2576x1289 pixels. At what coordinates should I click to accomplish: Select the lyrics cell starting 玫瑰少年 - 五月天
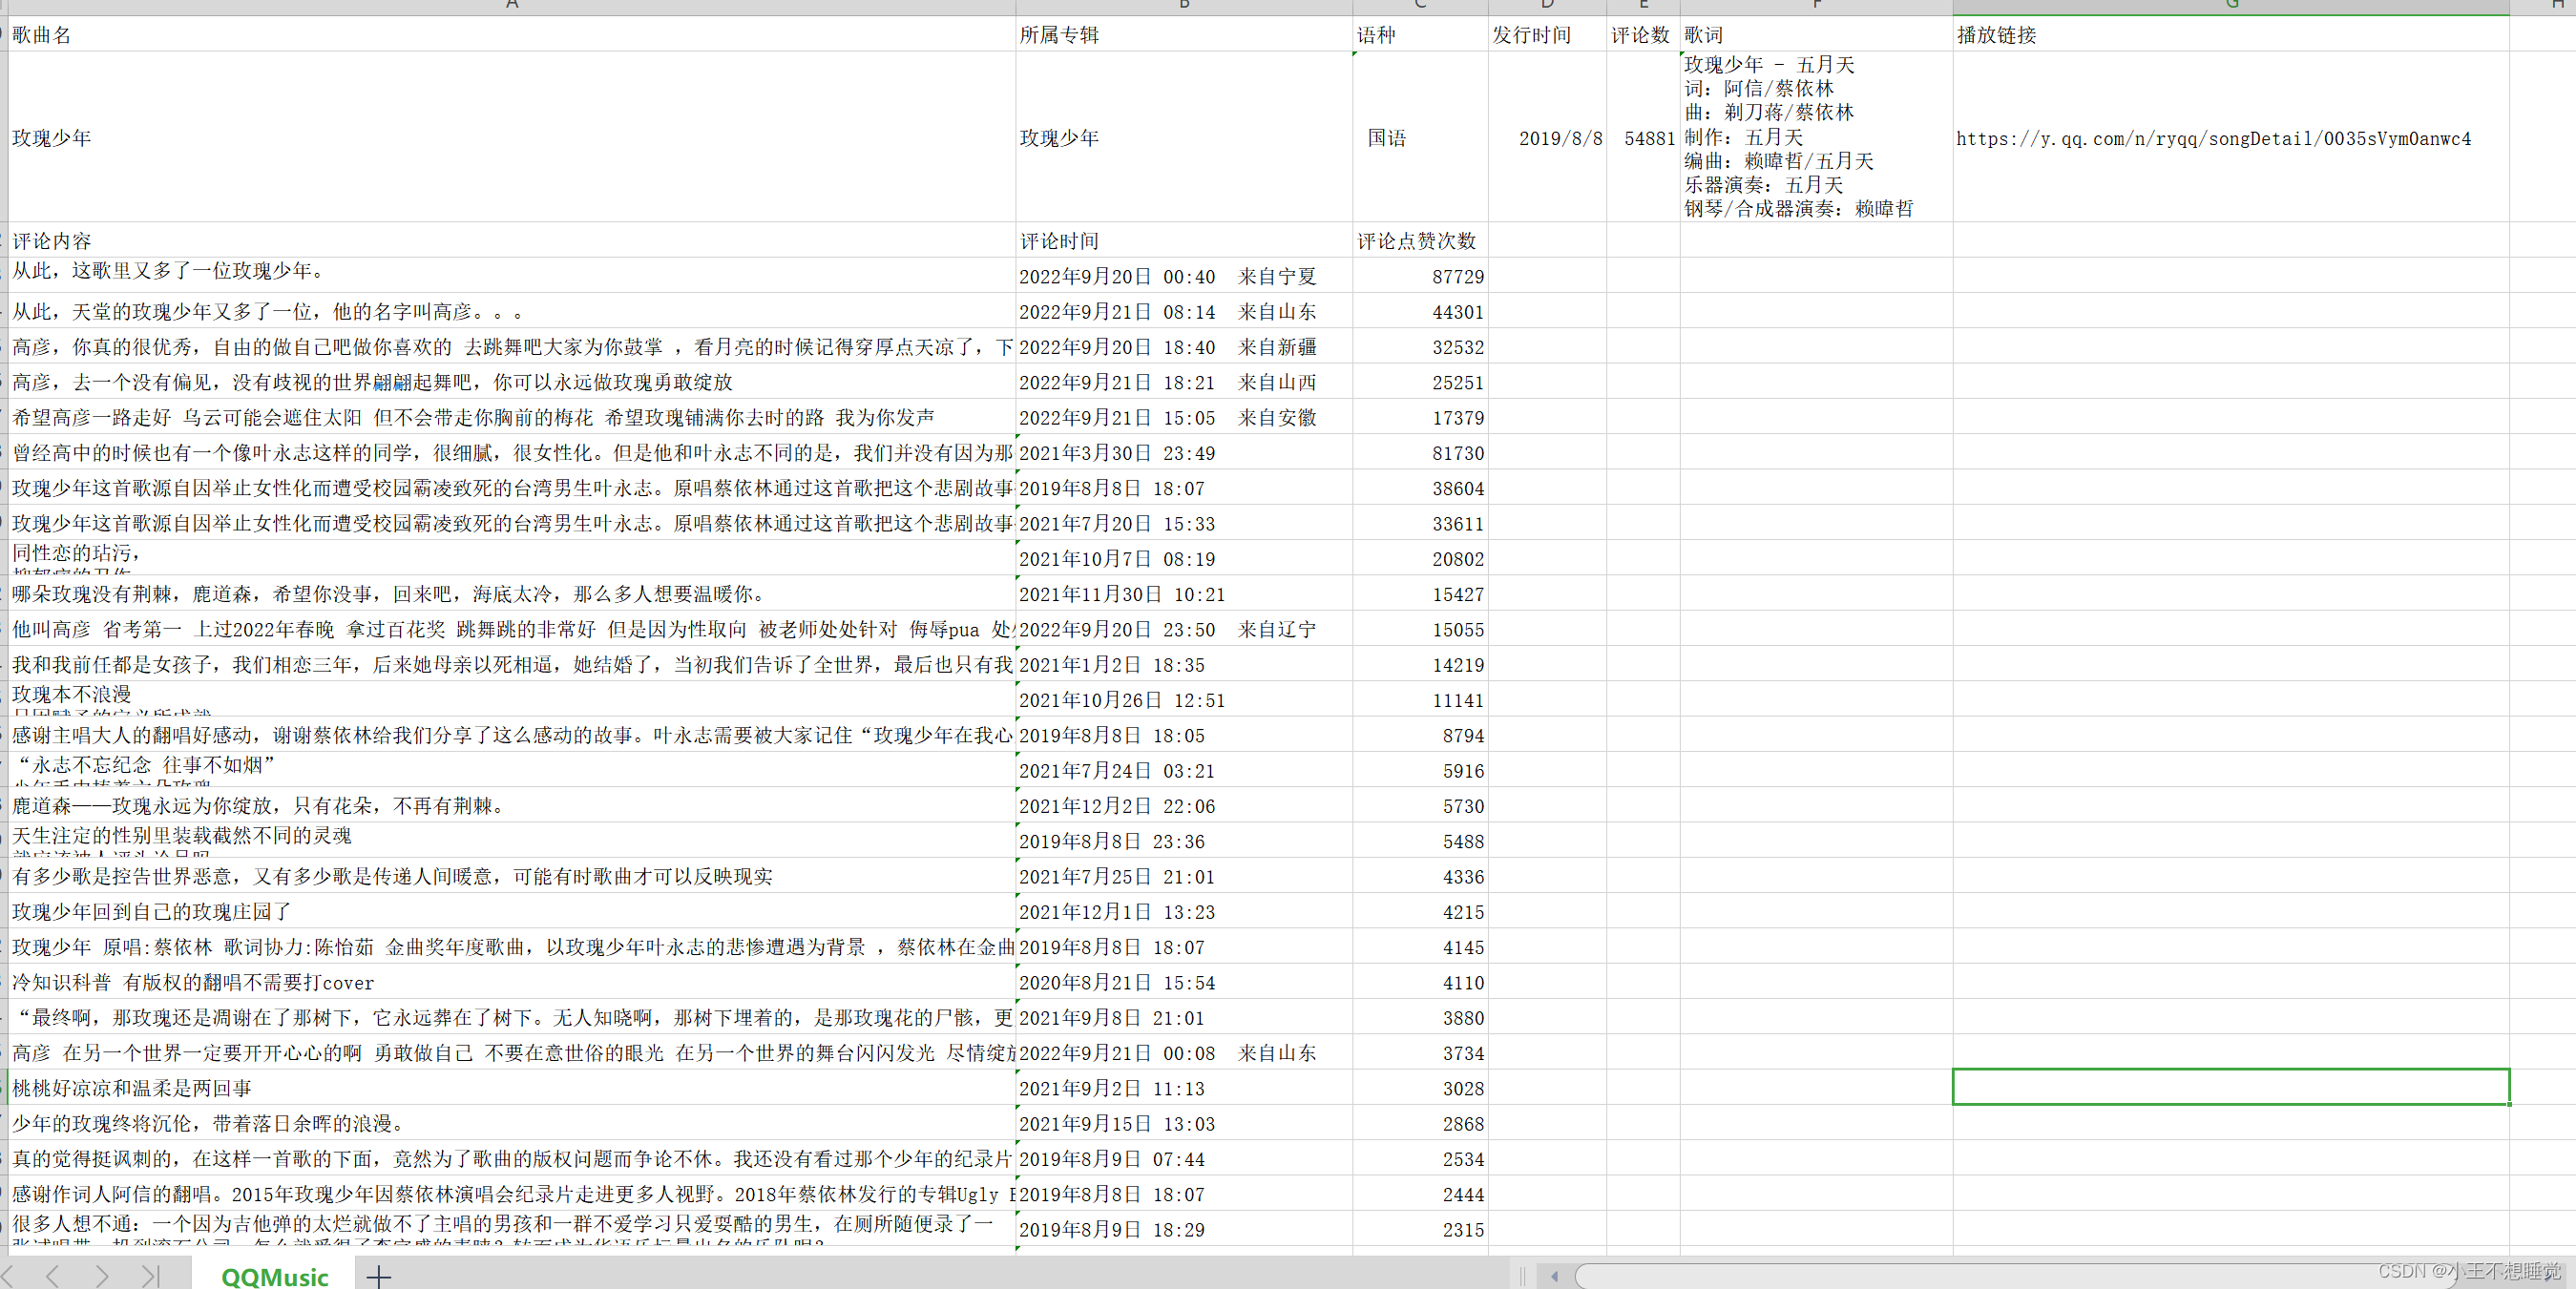(x=1815, y=137)
